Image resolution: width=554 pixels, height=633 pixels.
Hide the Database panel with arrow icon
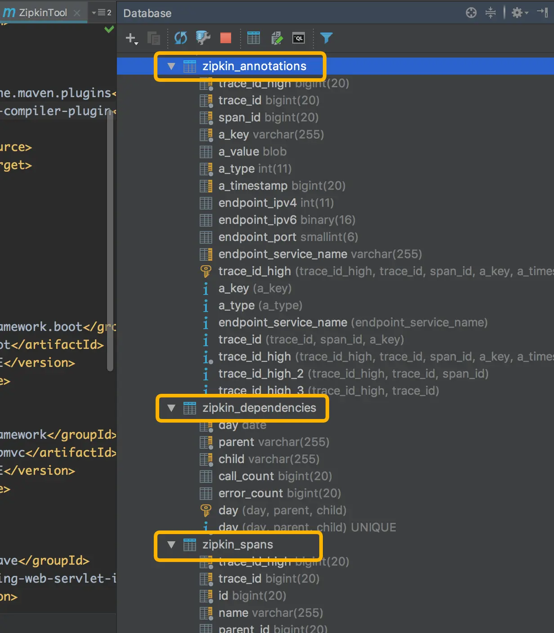click(x=542, y=13)
